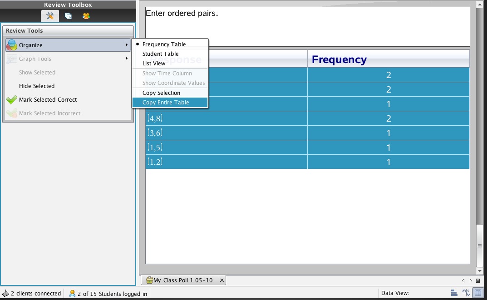
Task: Choose Student Table view option
Action: point(160,54)
